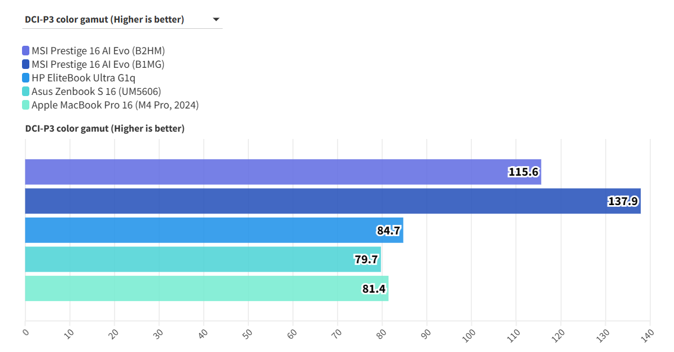Click MSI Prestige 16 (B2HM) legend swatch
The image size is (674, 352).
(26, 51)
